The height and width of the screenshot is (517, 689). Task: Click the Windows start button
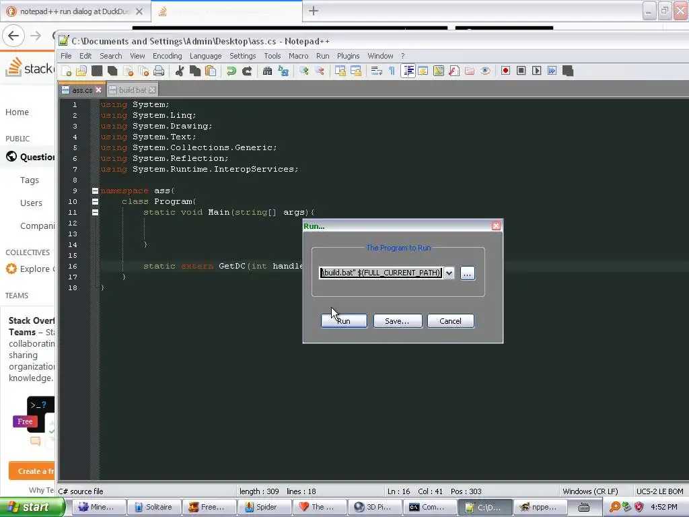click(31, 507)
